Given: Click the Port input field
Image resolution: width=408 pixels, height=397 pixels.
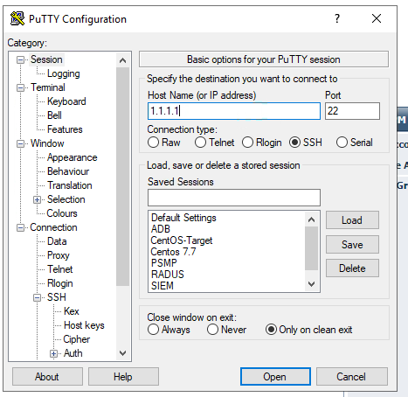Looking at the screenshot, I should click(352, 111).
